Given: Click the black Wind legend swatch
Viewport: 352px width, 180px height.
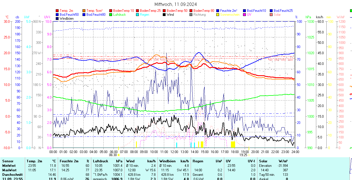Looking at the screenshot, I should tap(164, 15).
